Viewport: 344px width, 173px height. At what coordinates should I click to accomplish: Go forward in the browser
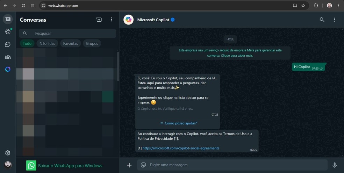click(14, 6)
